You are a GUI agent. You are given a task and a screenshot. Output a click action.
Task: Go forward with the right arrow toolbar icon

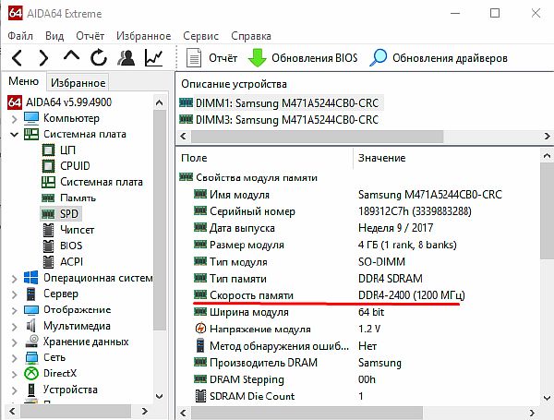tap(43, 57)
